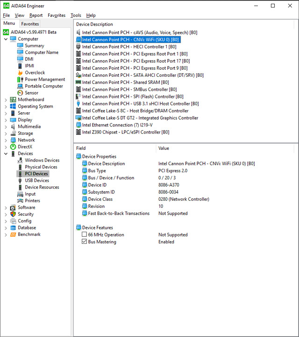The height and width of the screenshot is (337, 299).
Task: Click the cAVS audio speaker device icon
Action: point(78,32)
